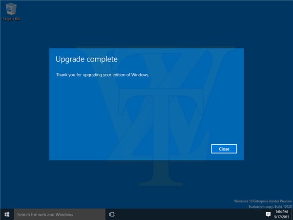The height and width of the screenshot is (220, 293).
Task: Click the 'Upgrade complete' heading
Action: point(86,60)
